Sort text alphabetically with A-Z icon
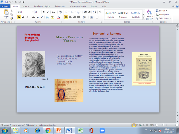This screenshot has width=179, height=134. [95, 12]
